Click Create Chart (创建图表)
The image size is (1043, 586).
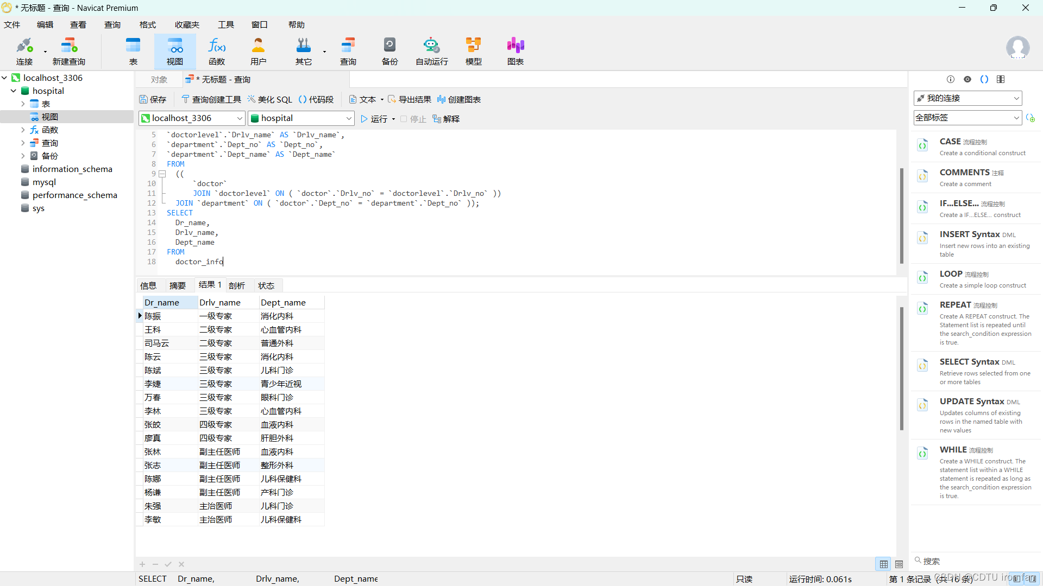[459, 99]
